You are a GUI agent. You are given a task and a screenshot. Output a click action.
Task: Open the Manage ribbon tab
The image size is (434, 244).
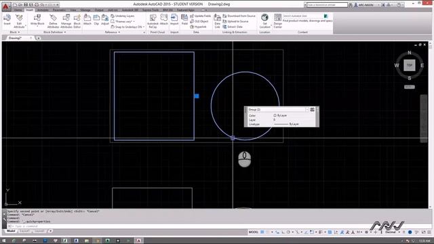[x=85, y=10]
